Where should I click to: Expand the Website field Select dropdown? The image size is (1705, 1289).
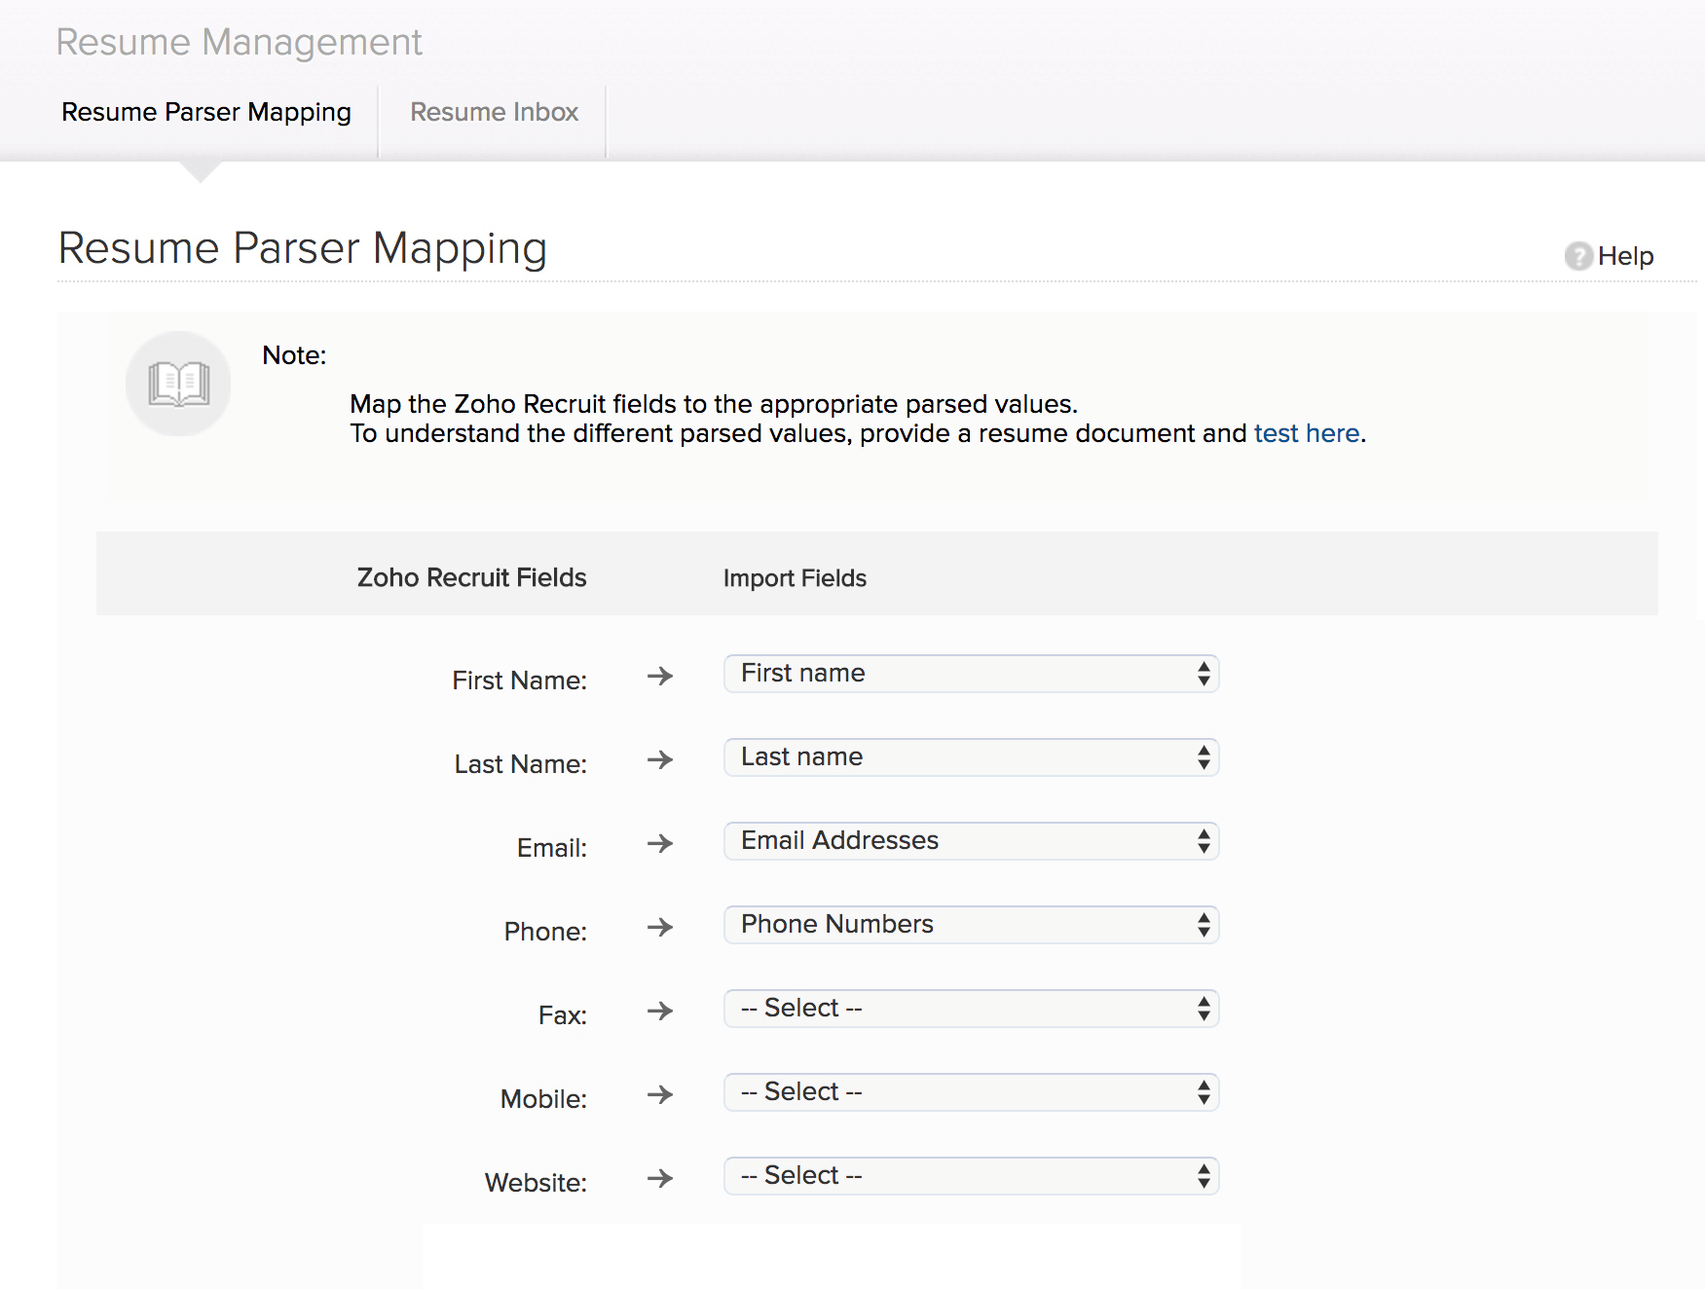[x=971, y=1176]
